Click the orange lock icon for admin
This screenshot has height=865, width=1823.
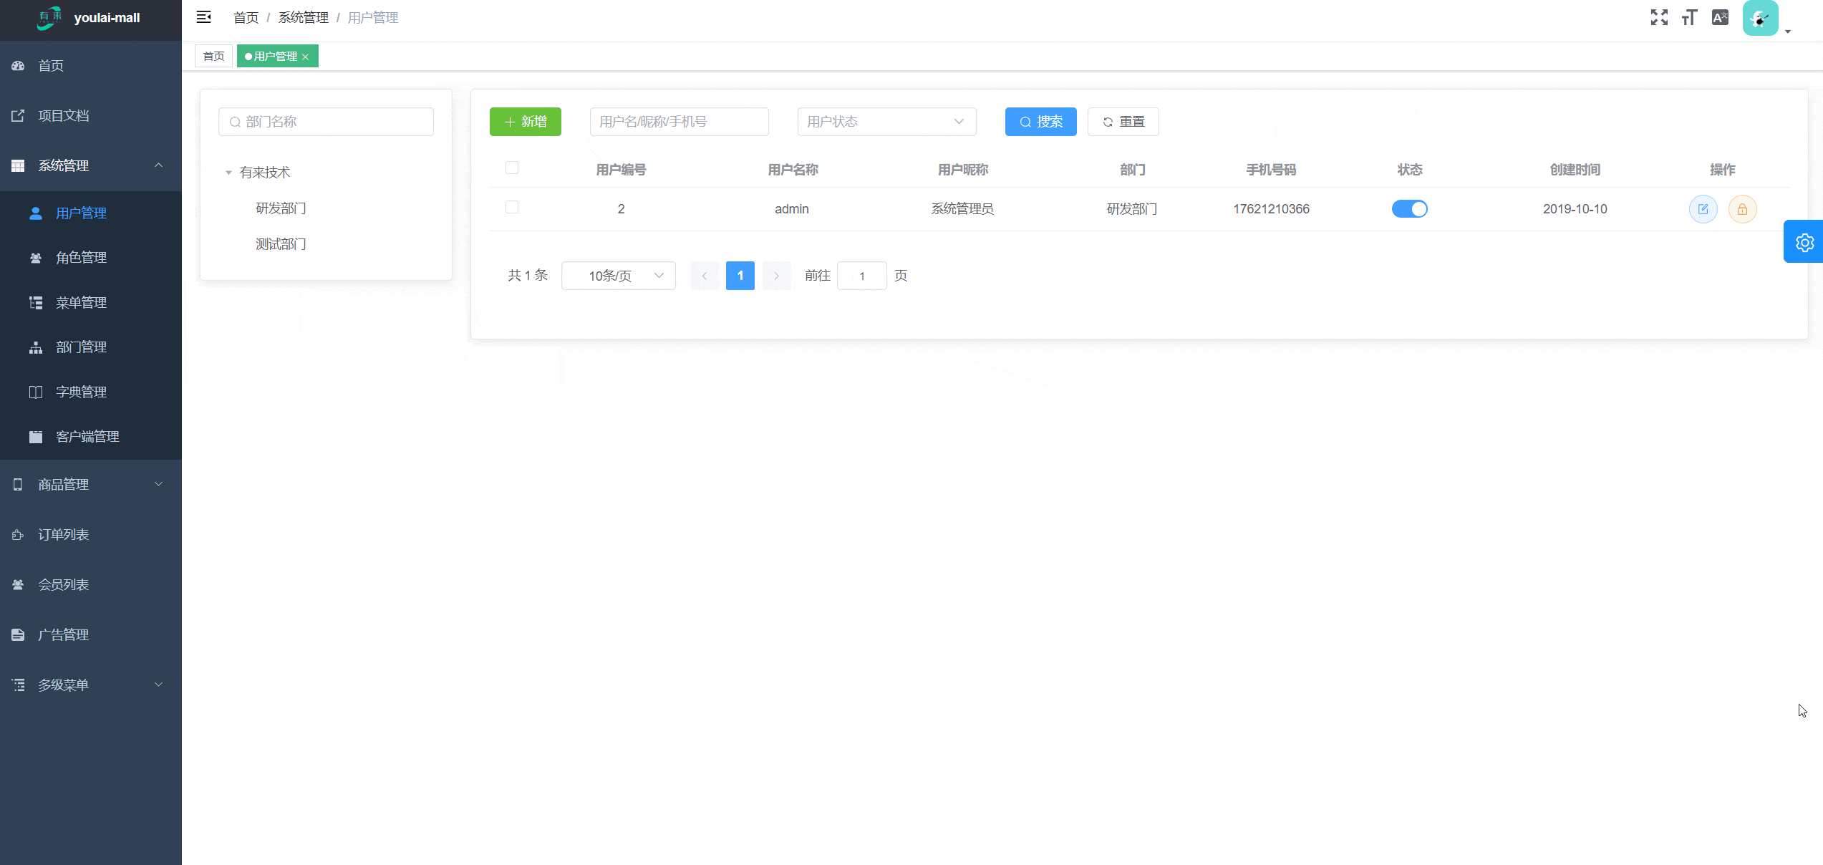tap(1742, 209)
